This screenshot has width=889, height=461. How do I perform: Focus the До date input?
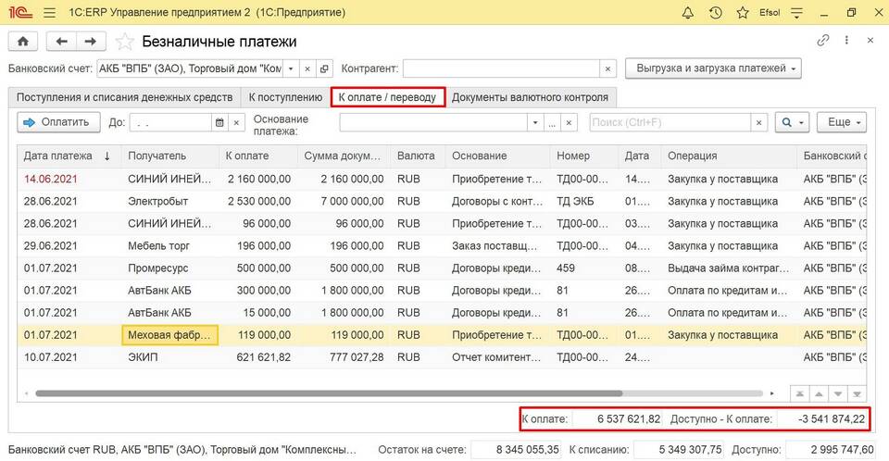170,122
